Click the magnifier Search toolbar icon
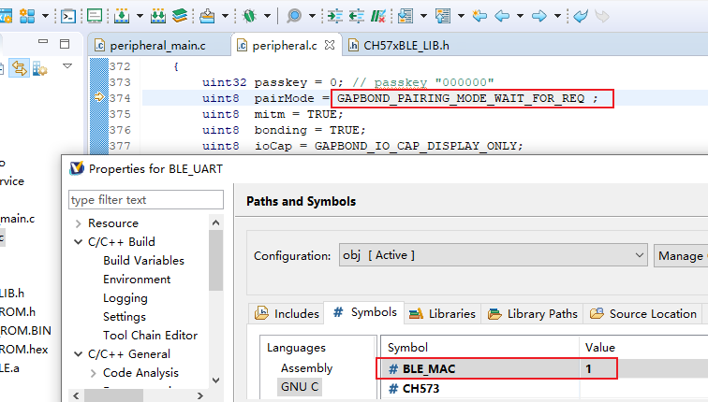708x402 pixels. point(294,15)
